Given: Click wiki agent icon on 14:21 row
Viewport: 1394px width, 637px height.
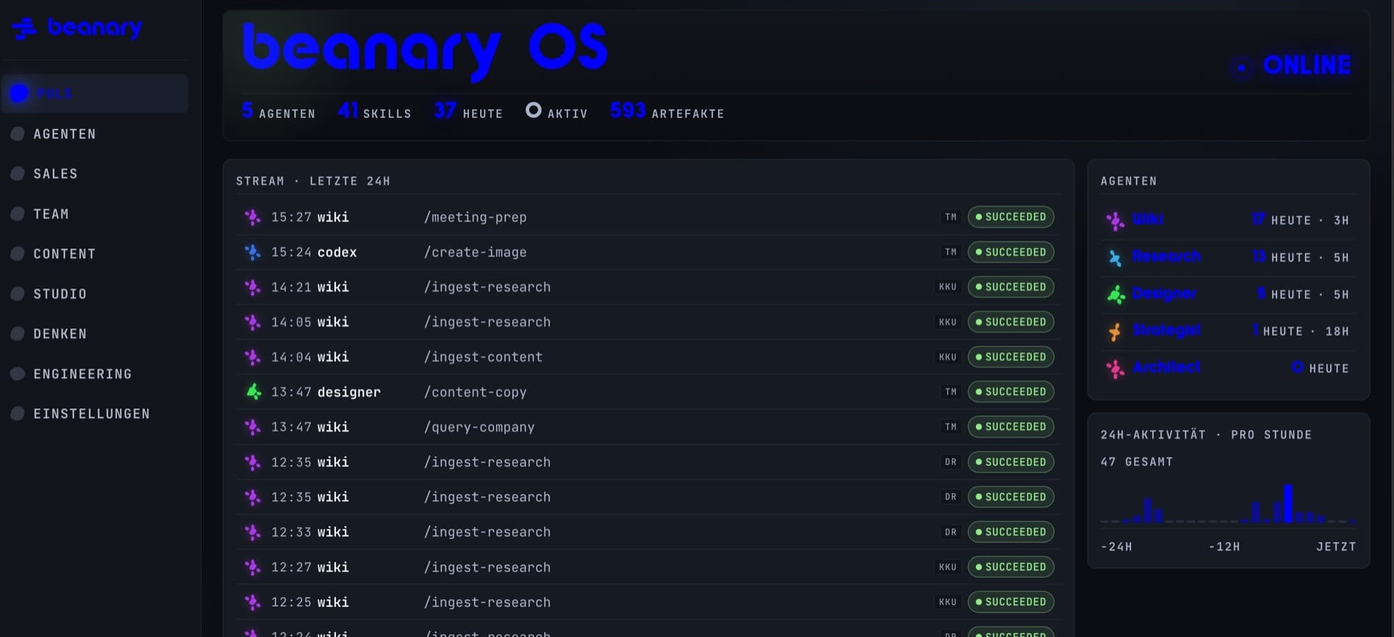Looking at the screenshot, I should coord(253,287).
